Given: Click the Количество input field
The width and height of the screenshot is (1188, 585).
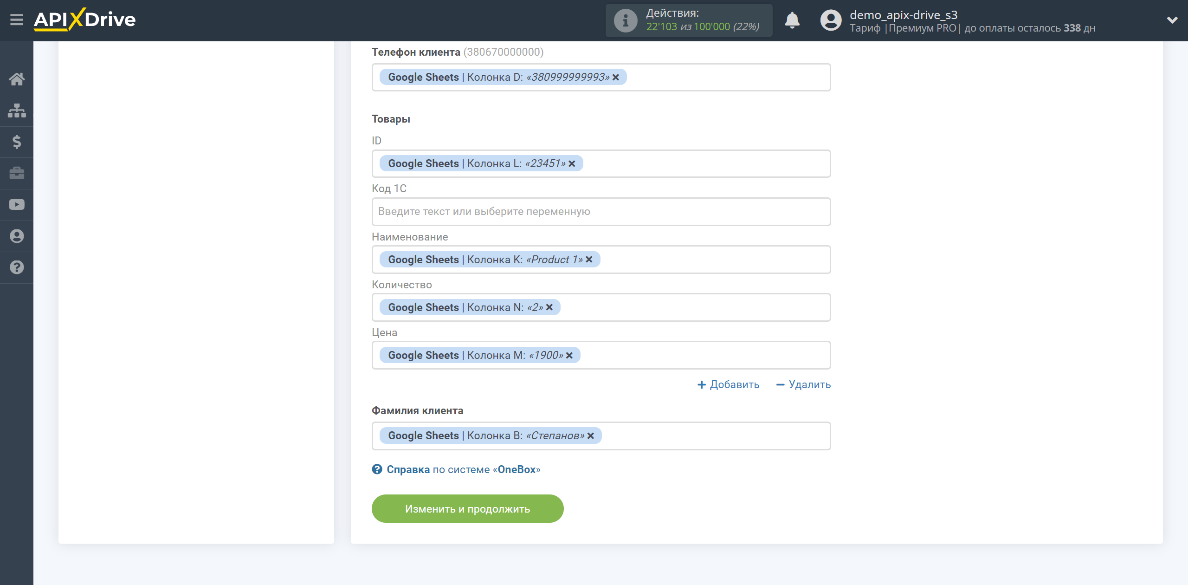Looking at the screenshot, I should [601, 307].
